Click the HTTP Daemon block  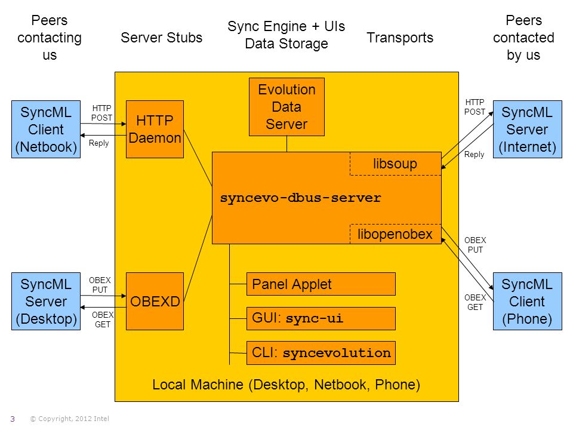155,130
